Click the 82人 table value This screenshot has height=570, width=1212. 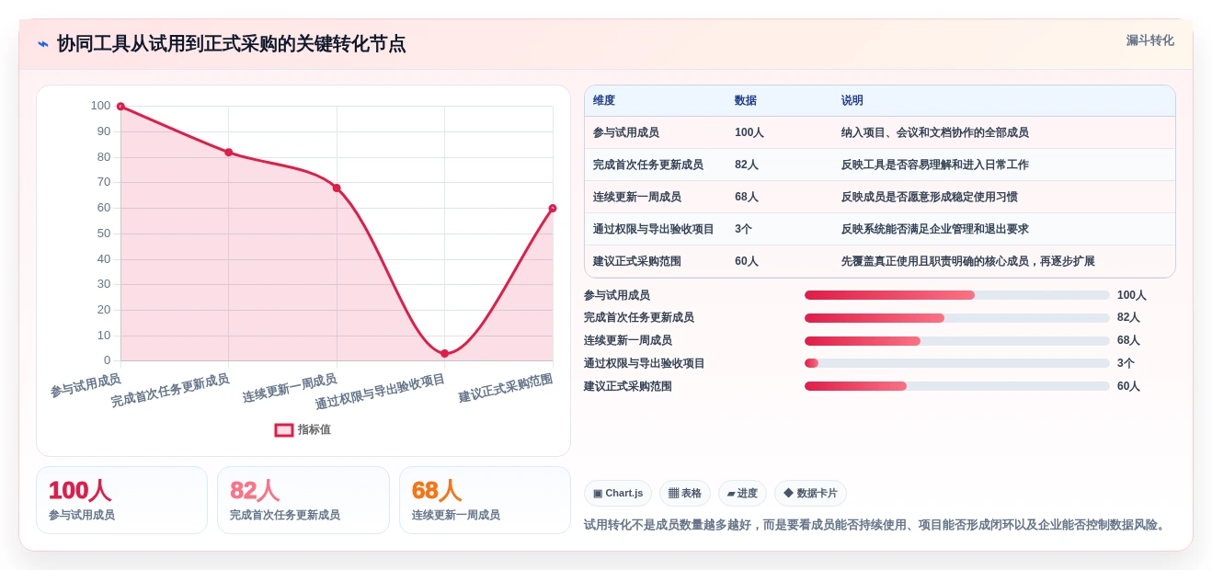pos(747,165)
